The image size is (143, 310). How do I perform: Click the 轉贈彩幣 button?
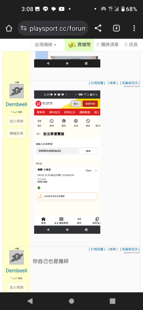tap(17, 133)
